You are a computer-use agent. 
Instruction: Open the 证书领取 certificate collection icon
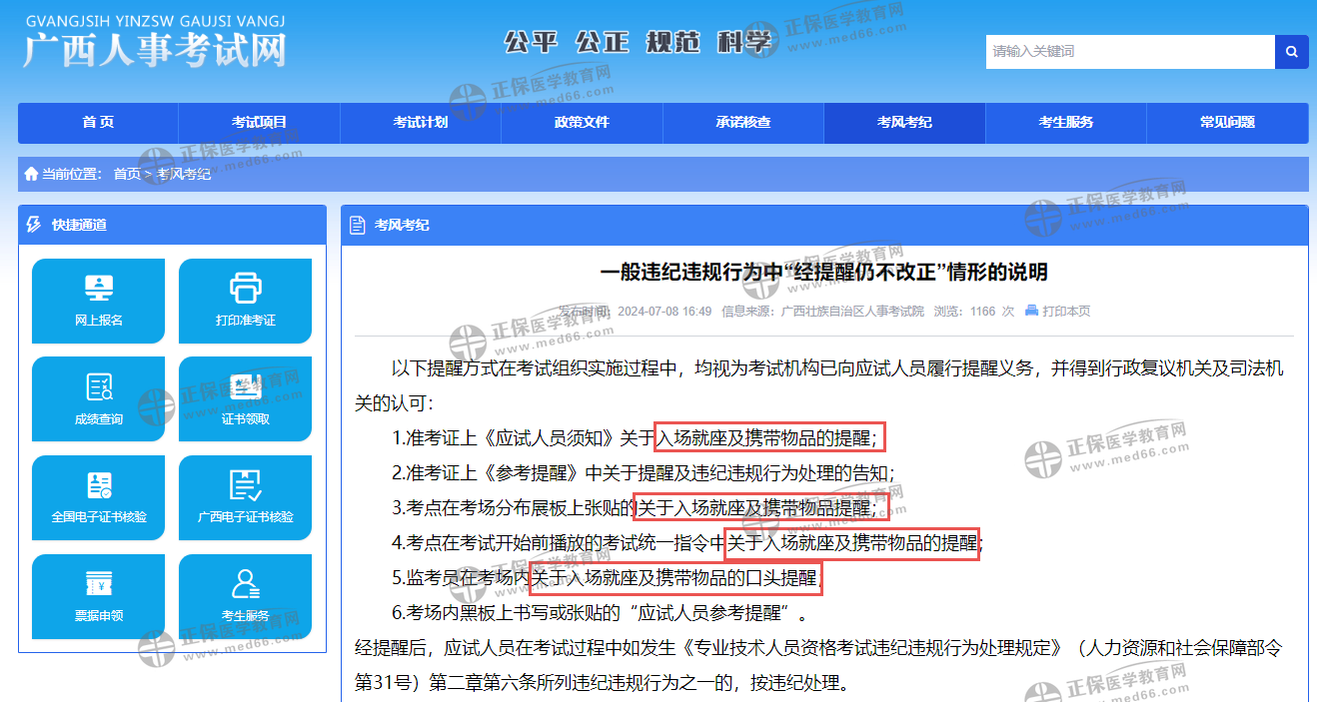[x=245, y=398]
